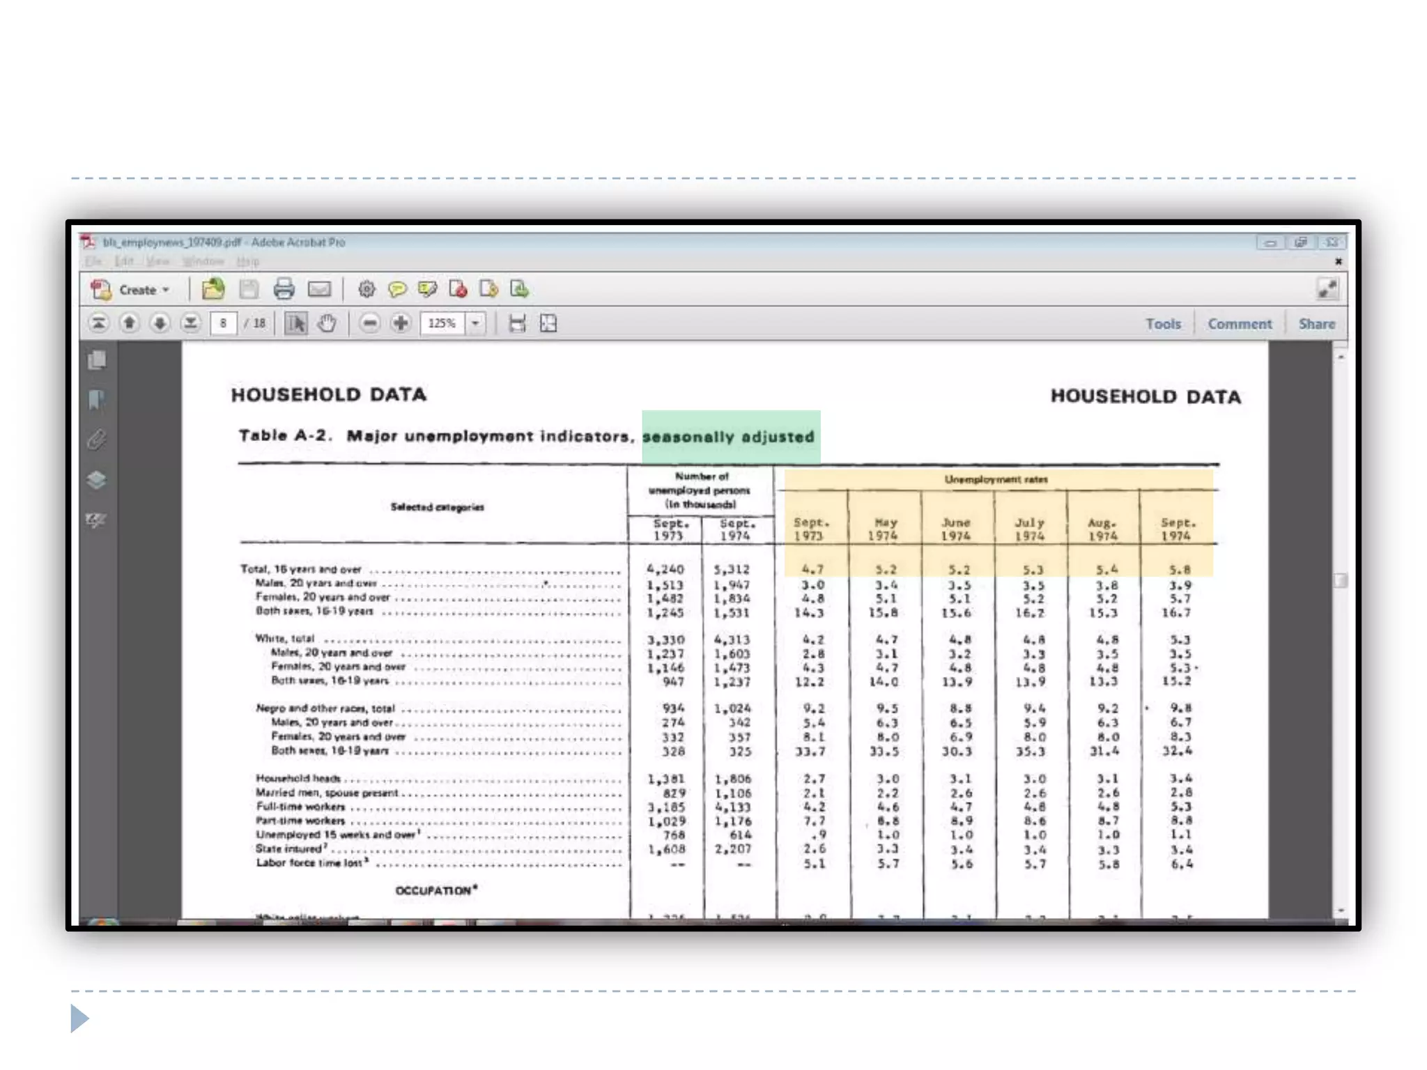1427x1070 pixels.
Task: Zoom in with the plus button
Action: tap(401, 323)
